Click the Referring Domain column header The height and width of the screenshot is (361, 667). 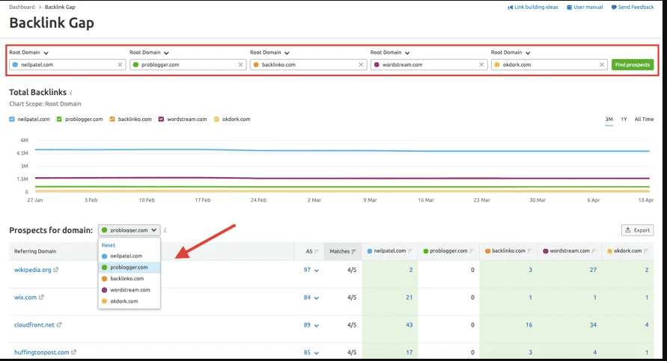[x=35, y=251]
